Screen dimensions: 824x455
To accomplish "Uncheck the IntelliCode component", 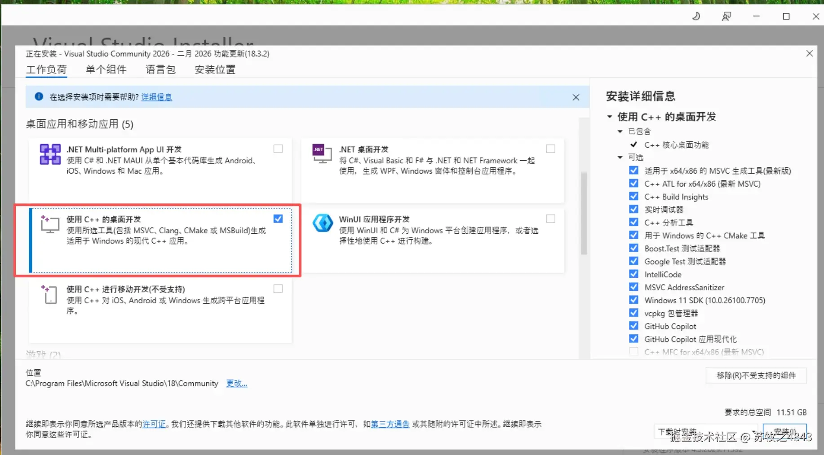I will click(x=634, y=274).
